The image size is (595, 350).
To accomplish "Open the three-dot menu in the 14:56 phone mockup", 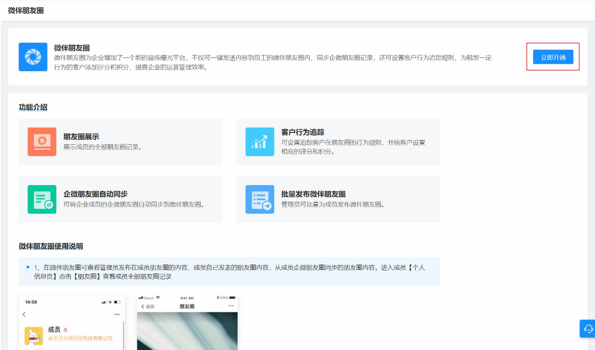I will (116, 314).
